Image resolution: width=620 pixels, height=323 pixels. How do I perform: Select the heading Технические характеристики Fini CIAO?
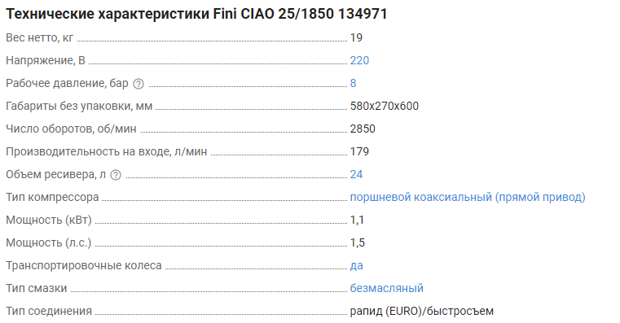[x=196, y=14]
